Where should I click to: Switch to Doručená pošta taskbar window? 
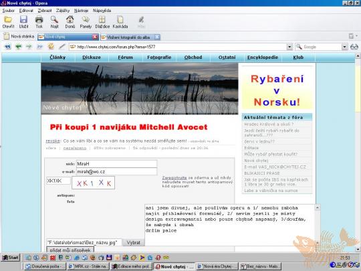coord(45,266)
